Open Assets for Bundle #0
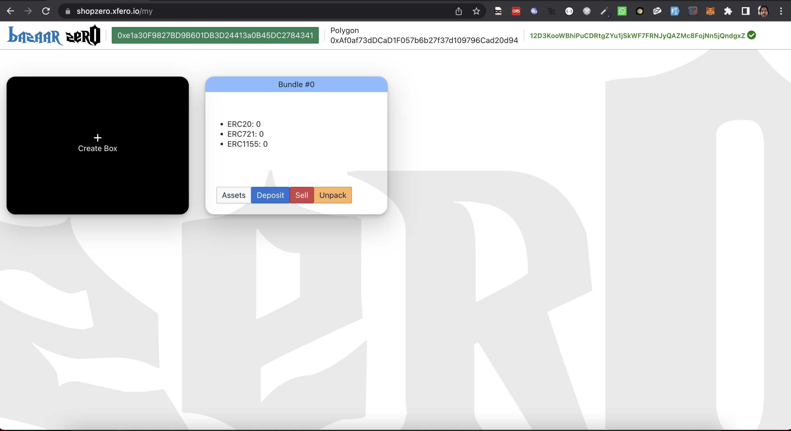Image resolution: width=791 pixels, height=431 pixels. pos(233,195)
